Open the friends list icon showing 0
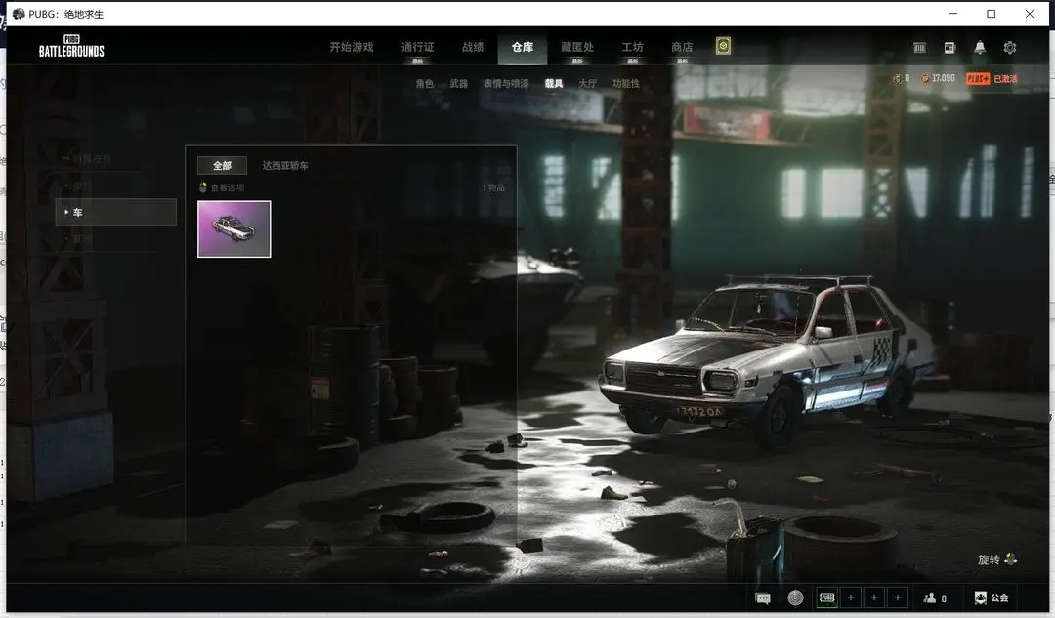Image resolution: width=1055 pixels, height=618 pixels. point(930,597)
